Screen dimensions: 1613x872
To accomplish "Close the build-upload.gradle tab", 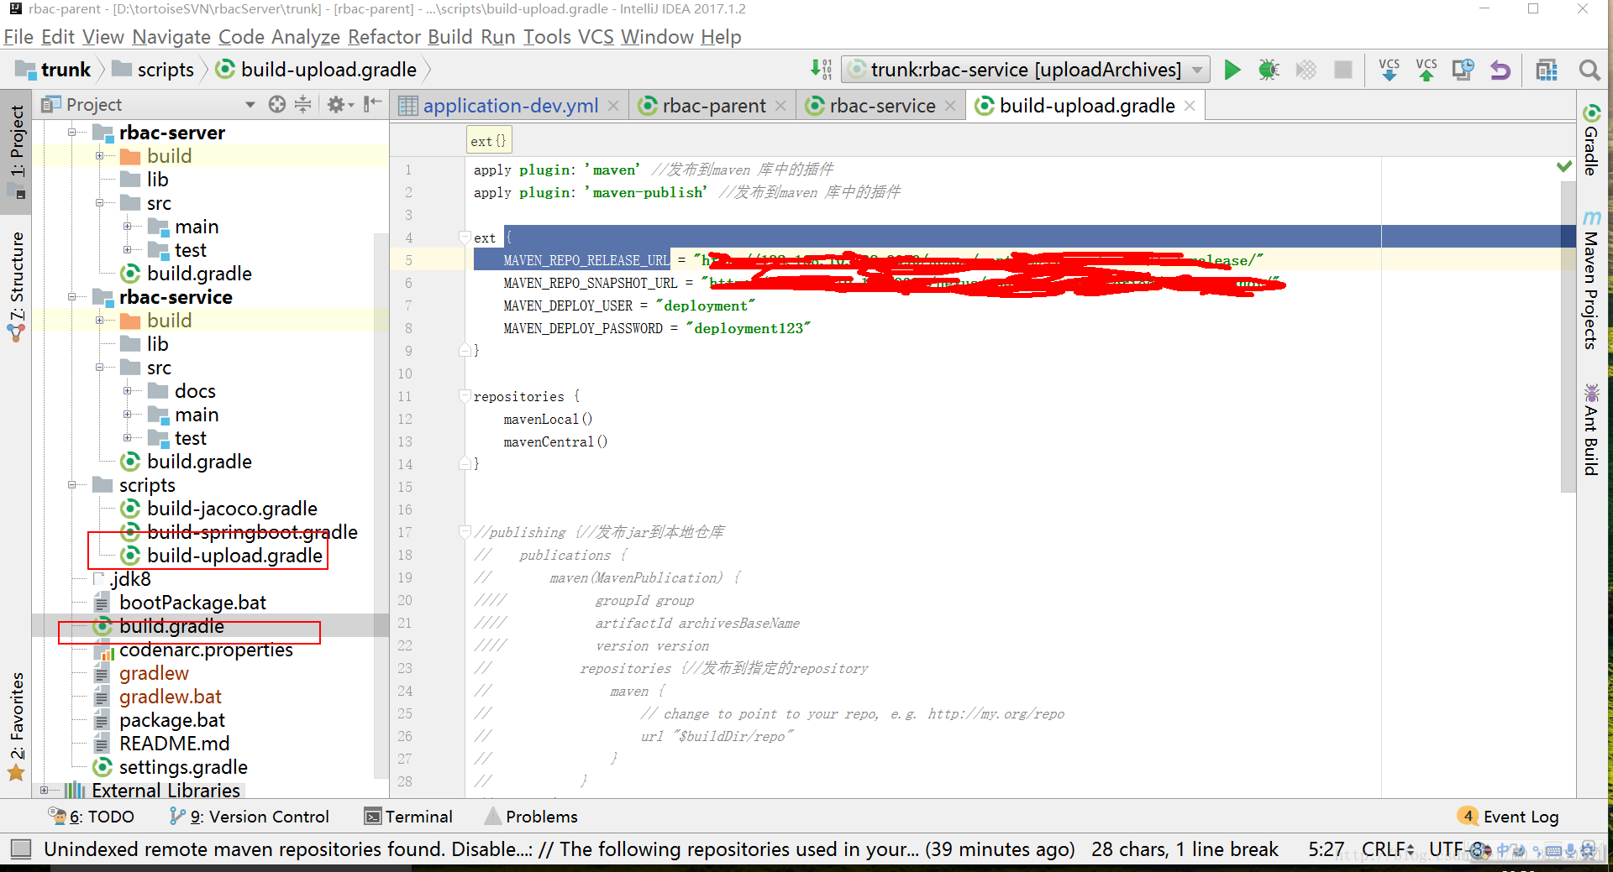I will click(x=1190, y=106).
